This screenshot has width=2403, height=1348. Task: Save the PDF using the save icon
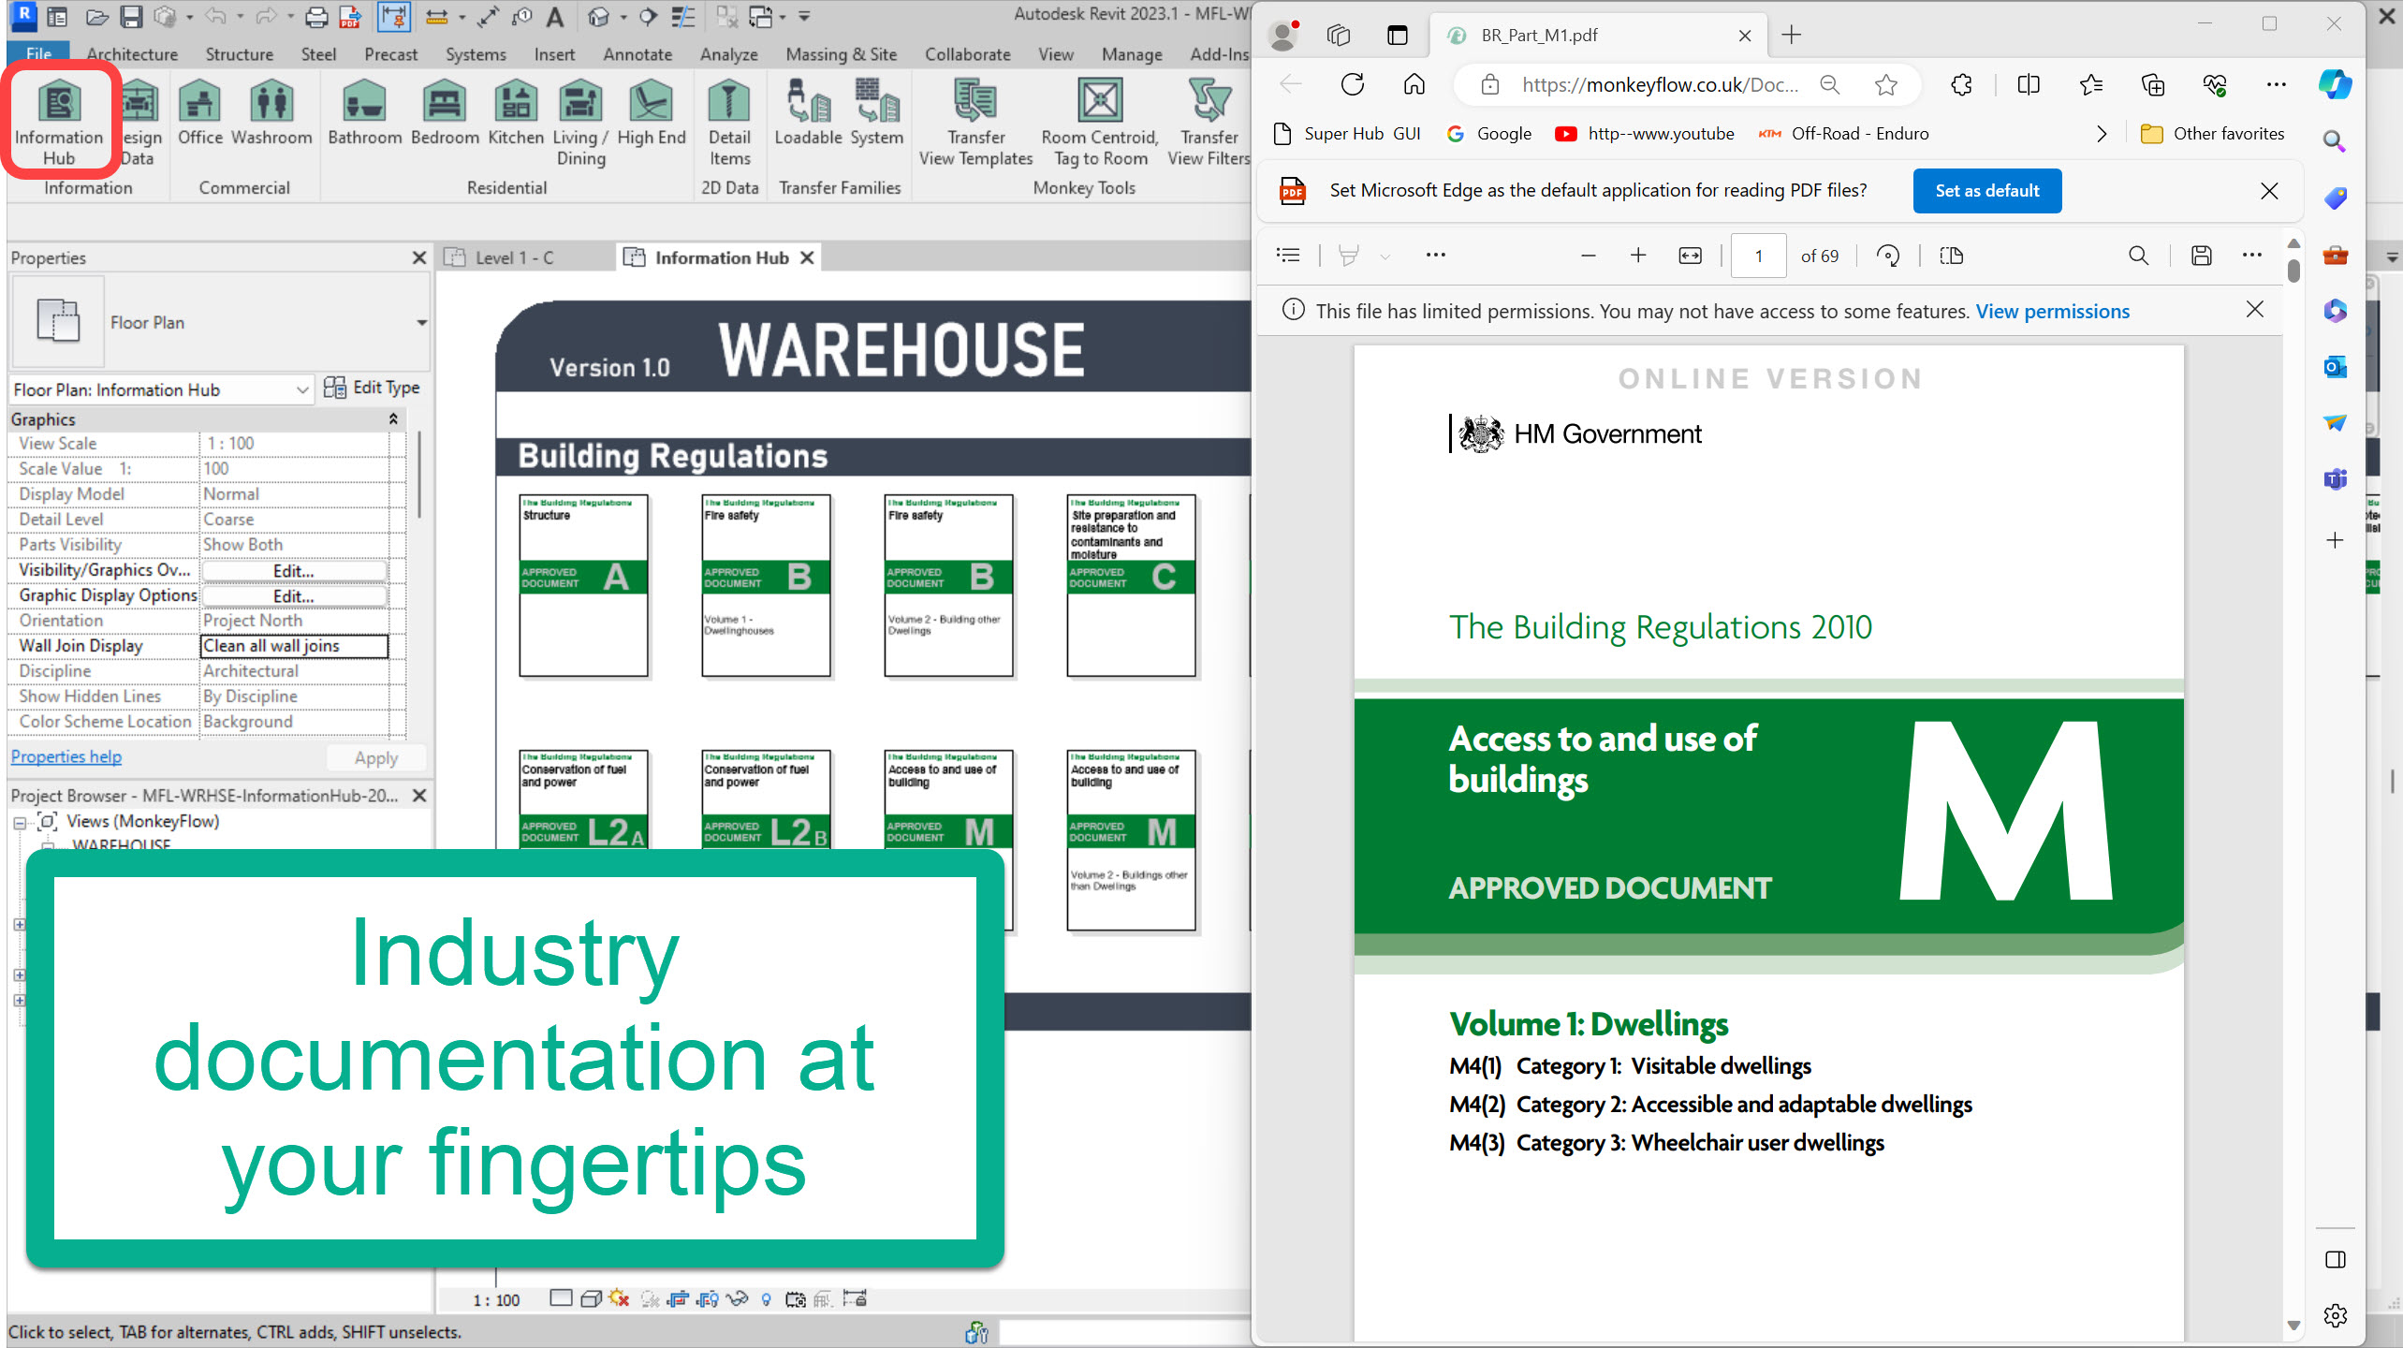(2201, 256)
